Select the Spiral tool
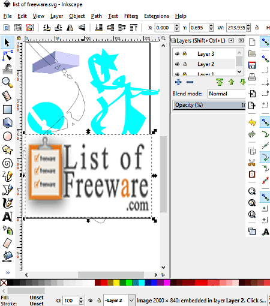This screenshot has height=306, width=270. [7, 163]
